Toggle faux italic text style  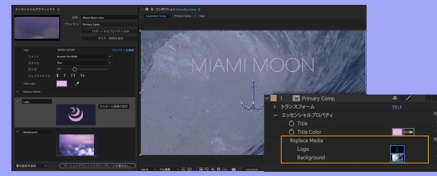tap(64, 76)
